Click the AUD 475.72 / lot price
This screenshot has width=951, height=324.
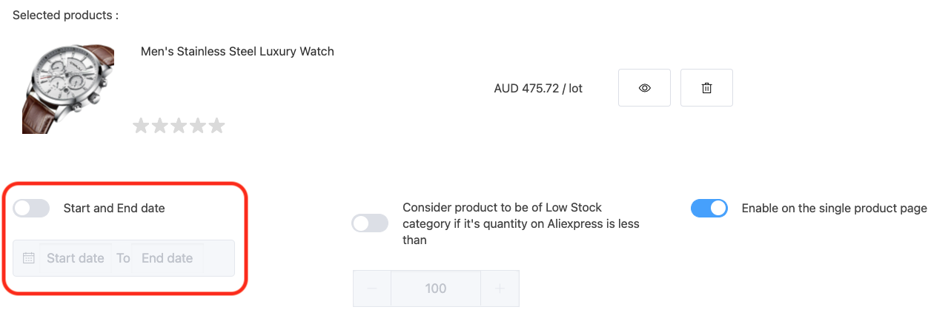tap(538, 89)
